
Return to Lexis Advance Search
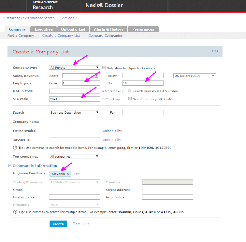tap(29, 18)
